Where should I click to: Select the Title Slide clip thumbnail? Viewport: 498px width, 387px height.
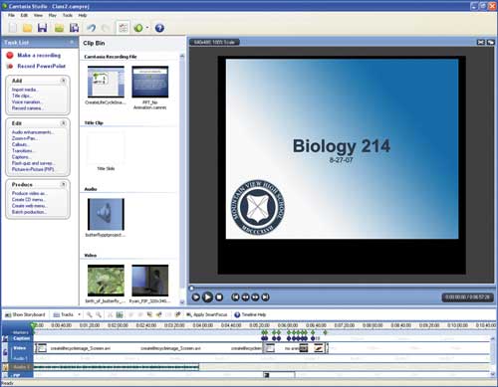point(106,148)
